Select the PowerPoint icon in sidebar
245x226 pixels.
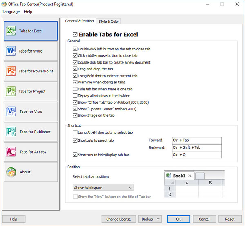[x=11, y=71]
